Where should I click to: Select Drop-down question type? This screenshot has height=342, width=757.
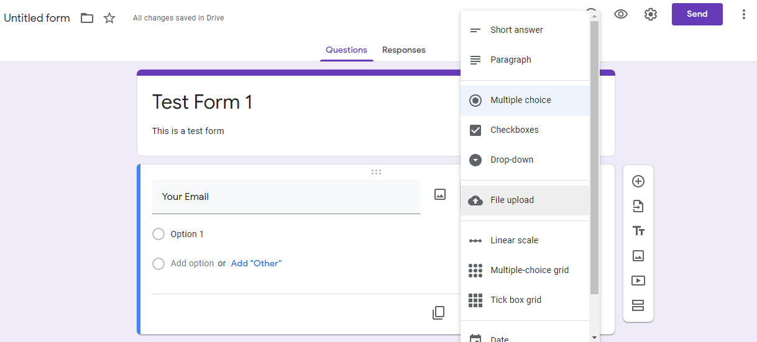click(512, 160)
